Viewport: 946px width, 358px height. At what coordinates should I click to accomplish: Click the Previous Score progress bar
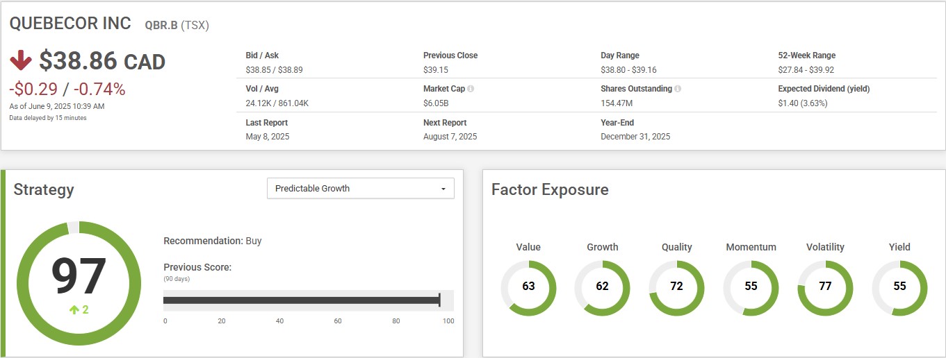tap(309, 300)
